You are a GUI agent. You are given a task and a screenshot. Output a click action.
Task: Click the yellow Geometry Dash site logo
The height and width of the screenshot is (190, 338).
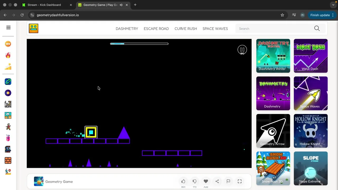(34, 28)
